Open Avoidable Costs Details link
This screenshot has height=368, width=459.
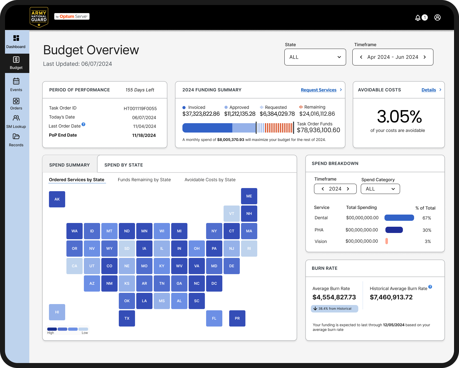click(x=429, y=90)
